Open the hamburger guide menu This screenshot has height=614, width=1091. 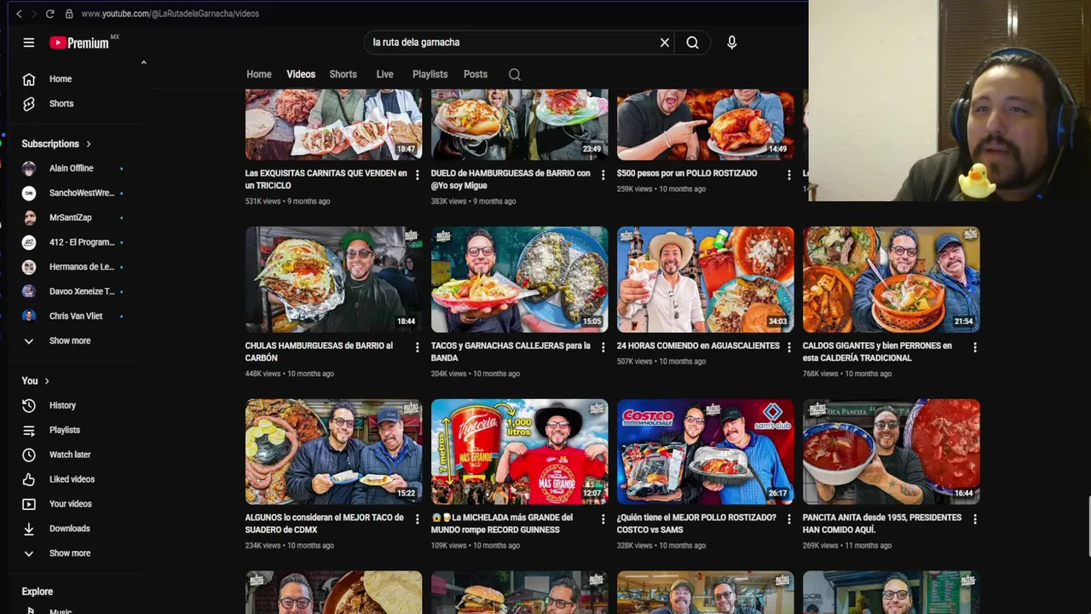(x=29, y=43)
